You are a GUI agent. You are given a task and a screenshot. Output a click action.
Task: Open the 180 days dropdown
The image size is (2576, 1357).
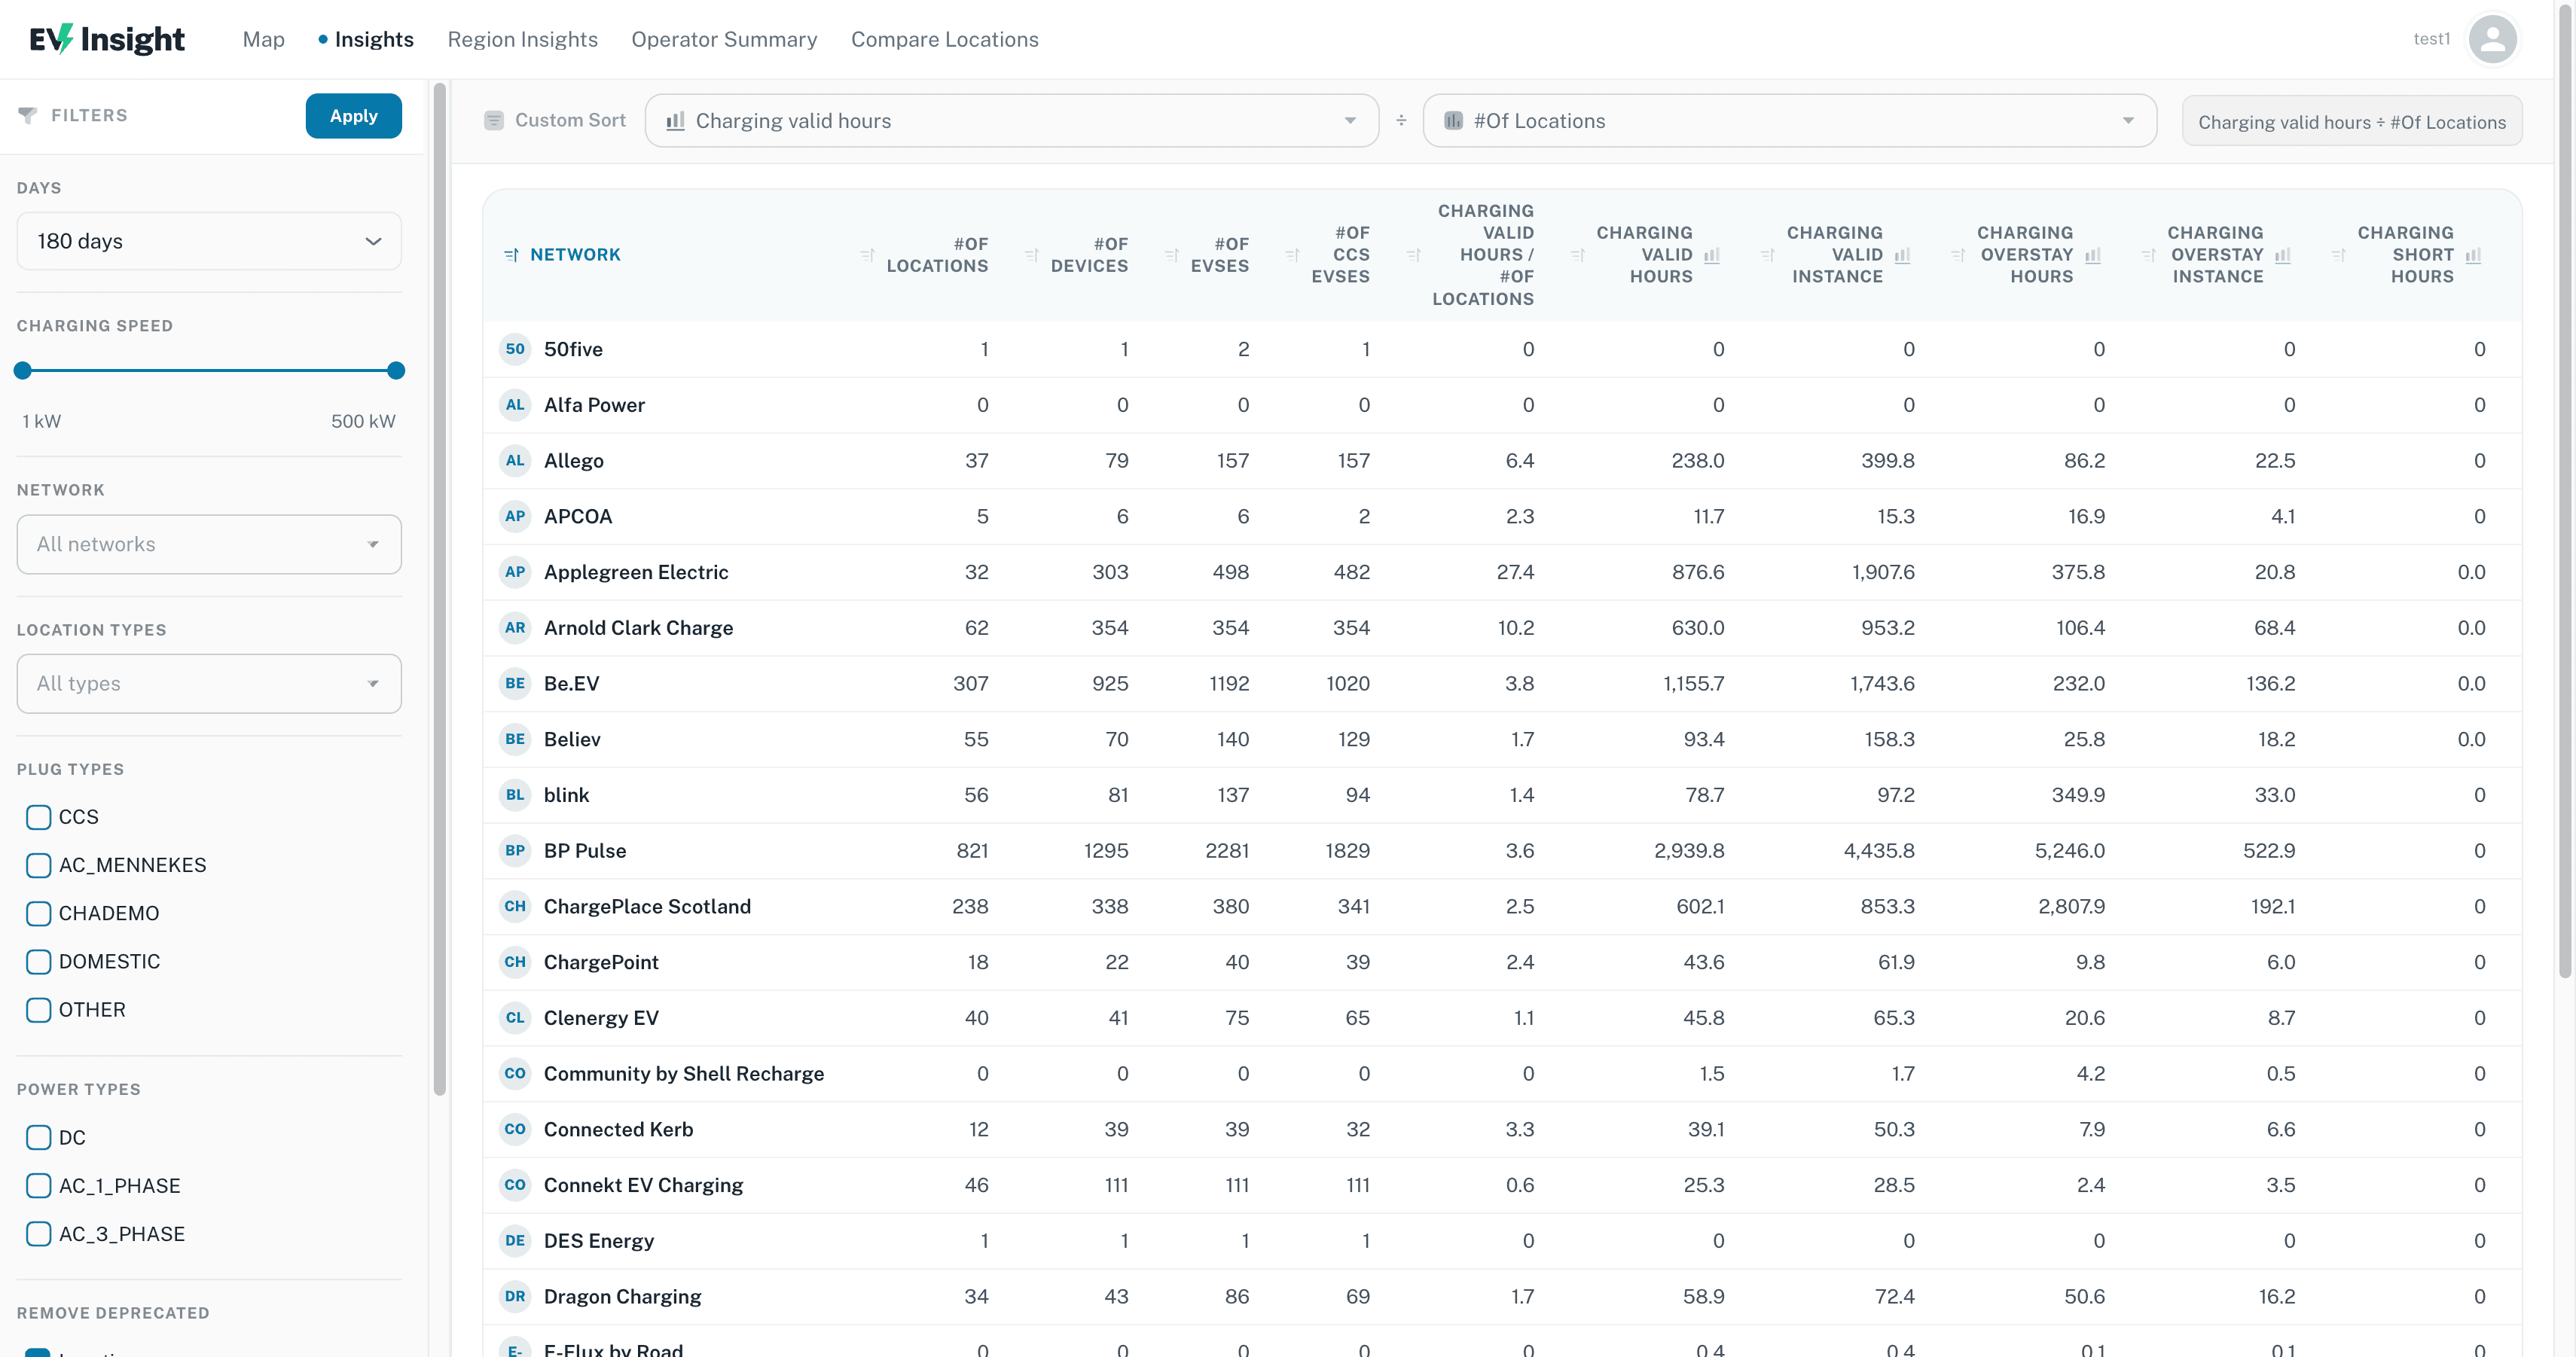coord(209,241)
